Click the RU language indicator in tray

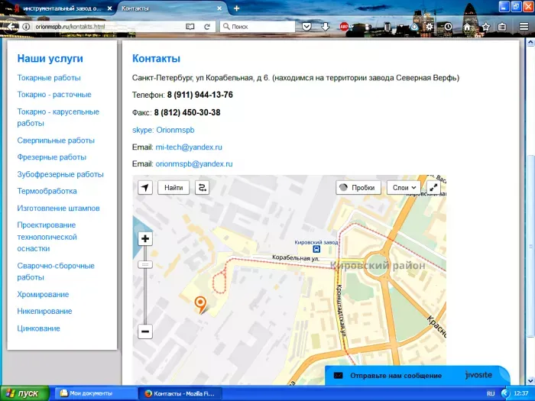[x=491, y=393]
